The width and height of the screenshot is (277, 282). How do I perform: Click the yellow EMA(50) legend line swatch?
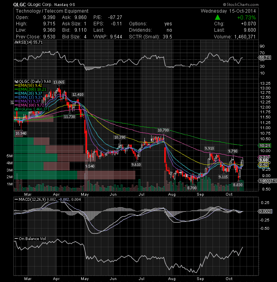[x=16, y=86]
